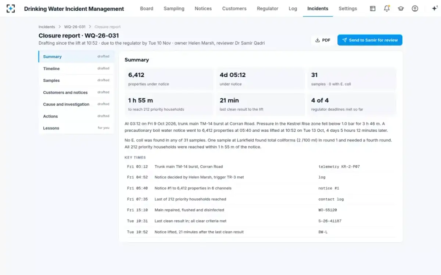Screen dimensions: 441x275
Task: Select the Summary section in sidebar
Action: point(76,56)
